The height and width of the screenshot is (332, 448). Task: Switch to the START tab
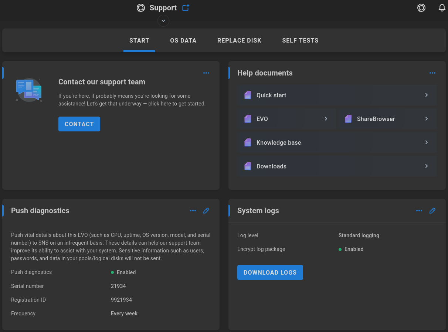(x=139, y=40)
